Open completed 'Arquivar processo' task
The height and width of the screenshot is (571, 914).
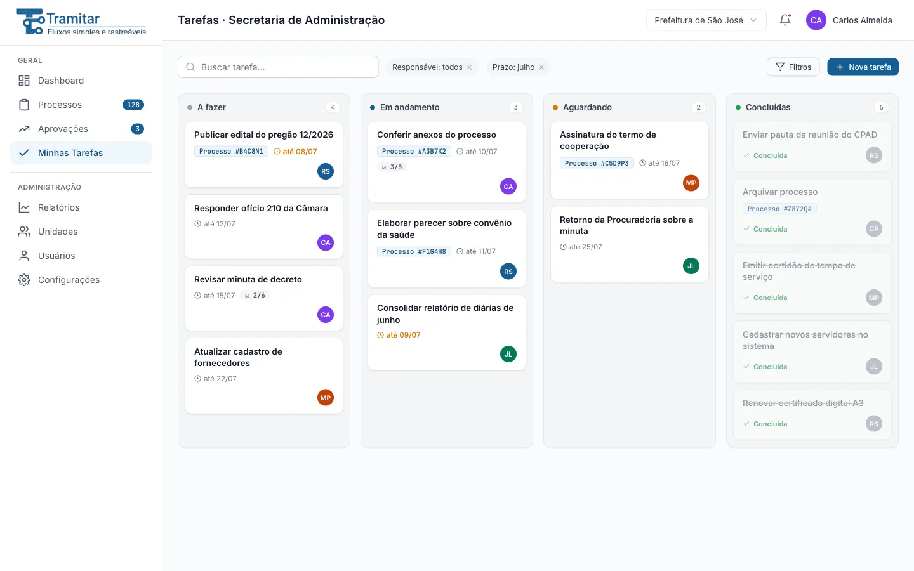[x=812, y=212]
